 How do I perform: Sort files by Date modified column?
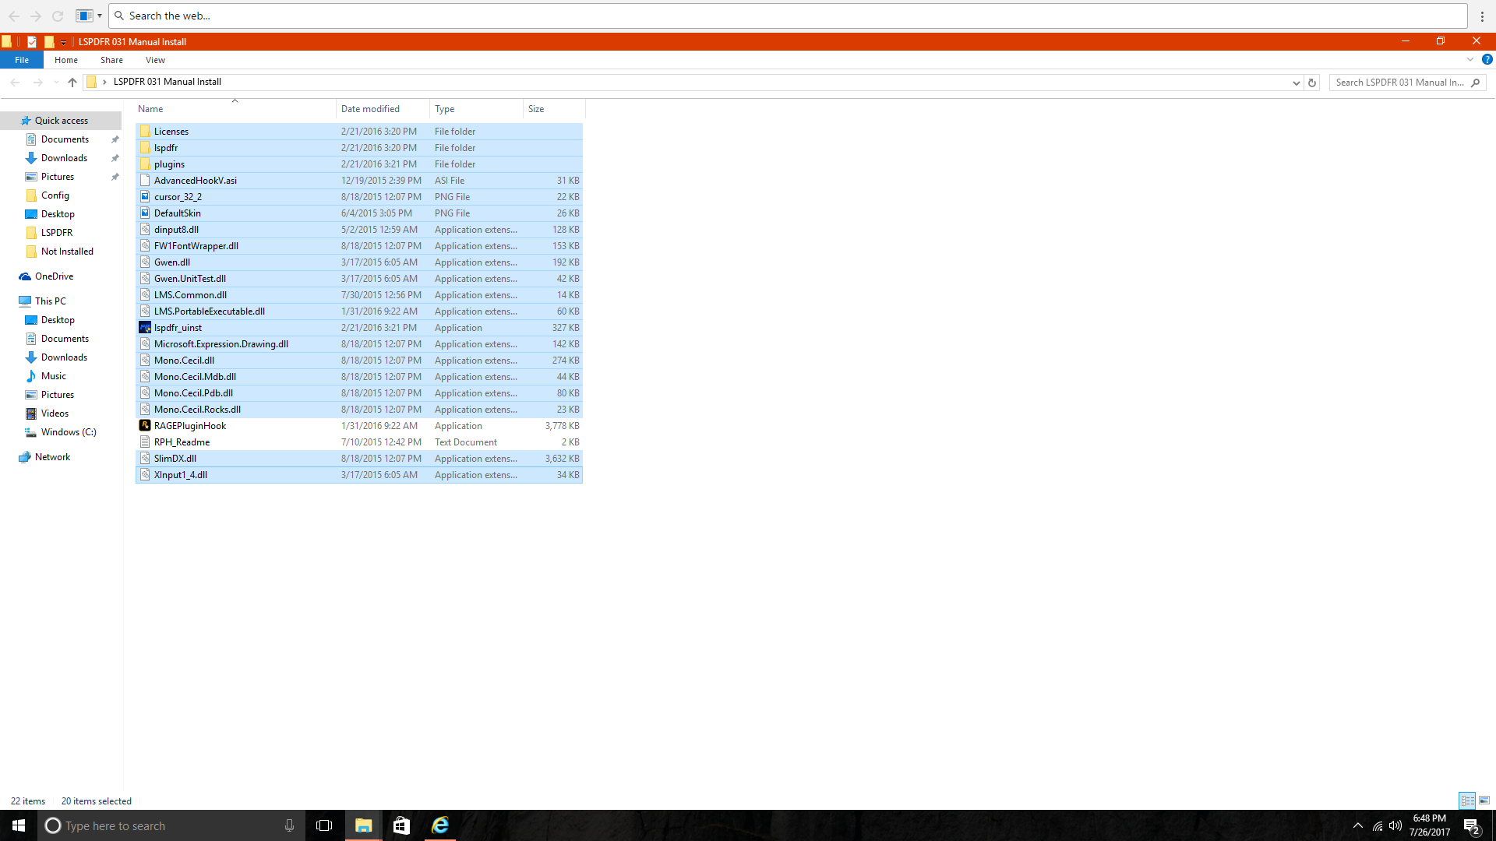click(x=370, y=109)
